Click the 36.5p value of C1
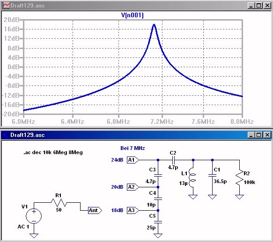 (220, 181)
